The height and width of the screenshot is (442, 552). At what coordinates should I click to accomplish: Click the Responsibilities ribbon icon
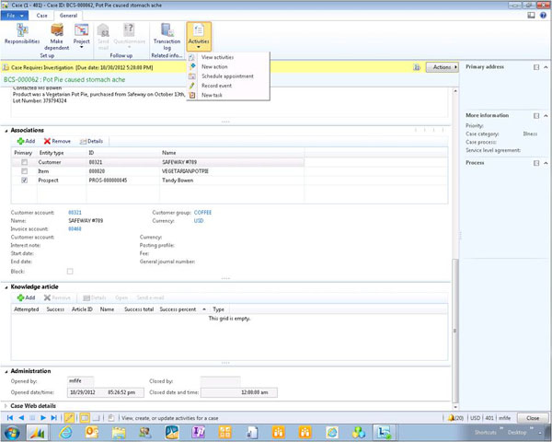(22, 34)
